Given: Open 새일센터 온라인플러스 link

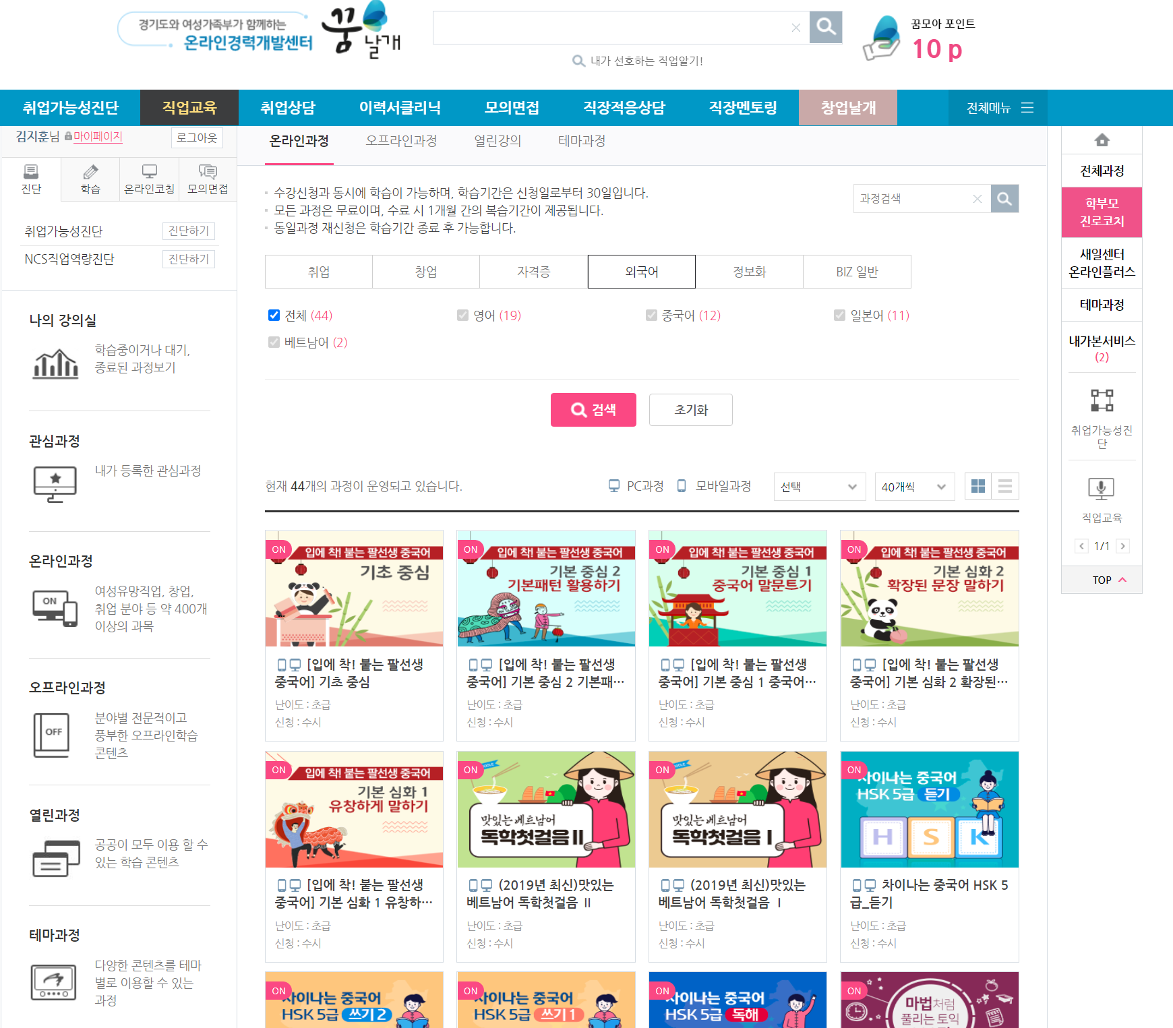Looking at the screenshot, I should tap(1102, 263).
